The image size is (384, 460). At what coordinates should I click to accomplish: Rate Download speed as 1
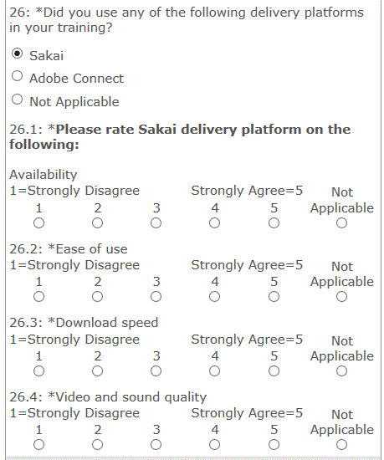(38, 371)
